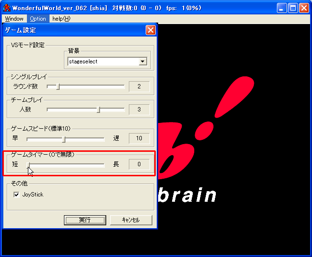312x257 pixels.
Task: Click the 遅 label by the speed slider
Action: [116, 138]
